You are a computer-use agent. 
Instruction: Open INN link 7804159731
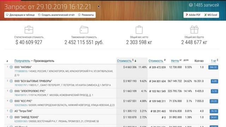pos(20,95)
